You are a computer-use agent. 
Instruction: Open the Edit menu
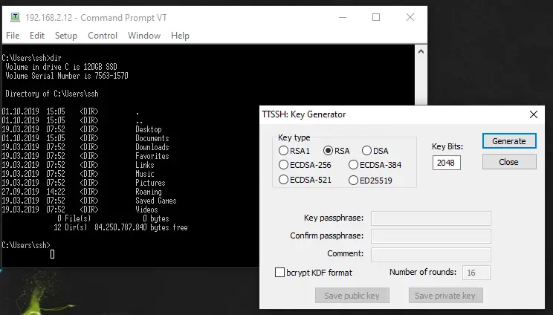click(37, 36)
